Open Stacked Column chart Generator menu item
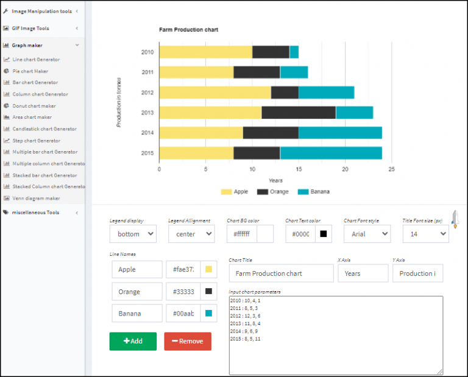Image resolution: width=468 pixels, height=377 pixels. [x=49, y=187]
